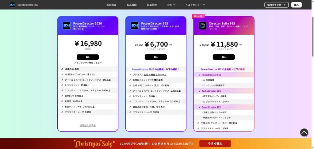
Task: Click the 購入 button in the header
Action: [x=297, y=5]
